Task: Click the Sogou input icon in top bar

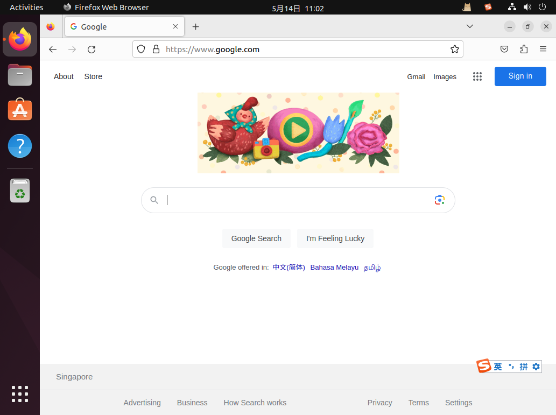Action: pos(488,7)
